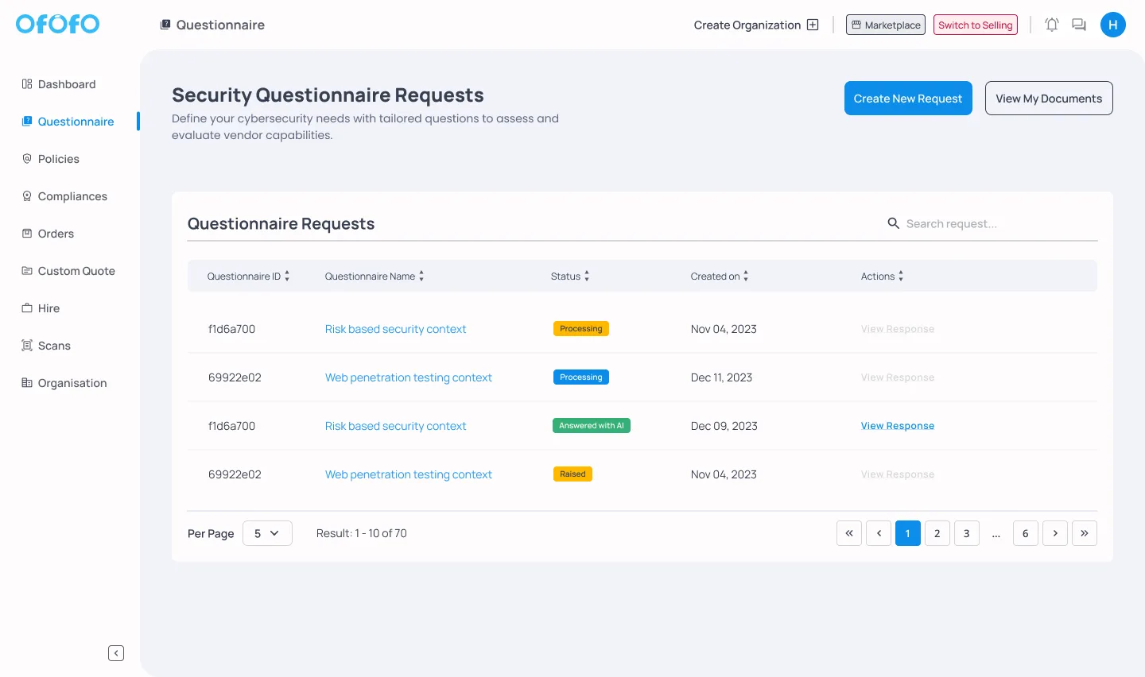Go to the previous page
1145x677 pixels.
(x=879, y=533)
